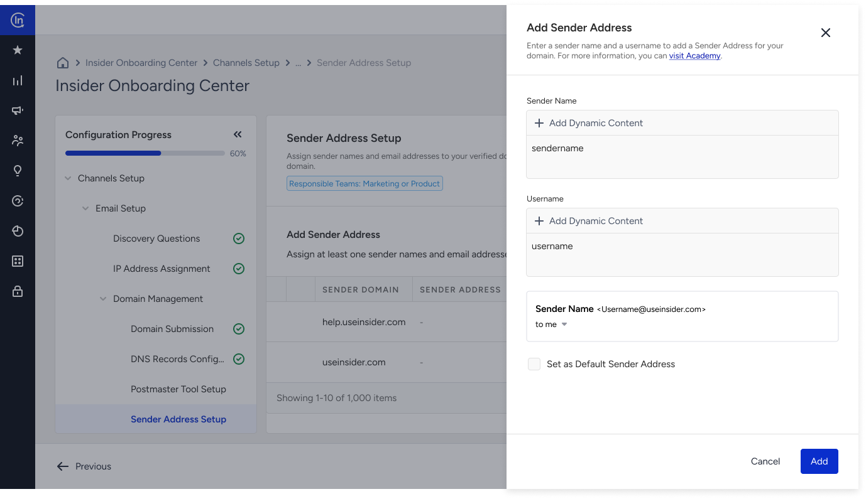Screen dimensions: 866x499
Task: Open the pie clock sidebar icon
Action: point(18,231)
